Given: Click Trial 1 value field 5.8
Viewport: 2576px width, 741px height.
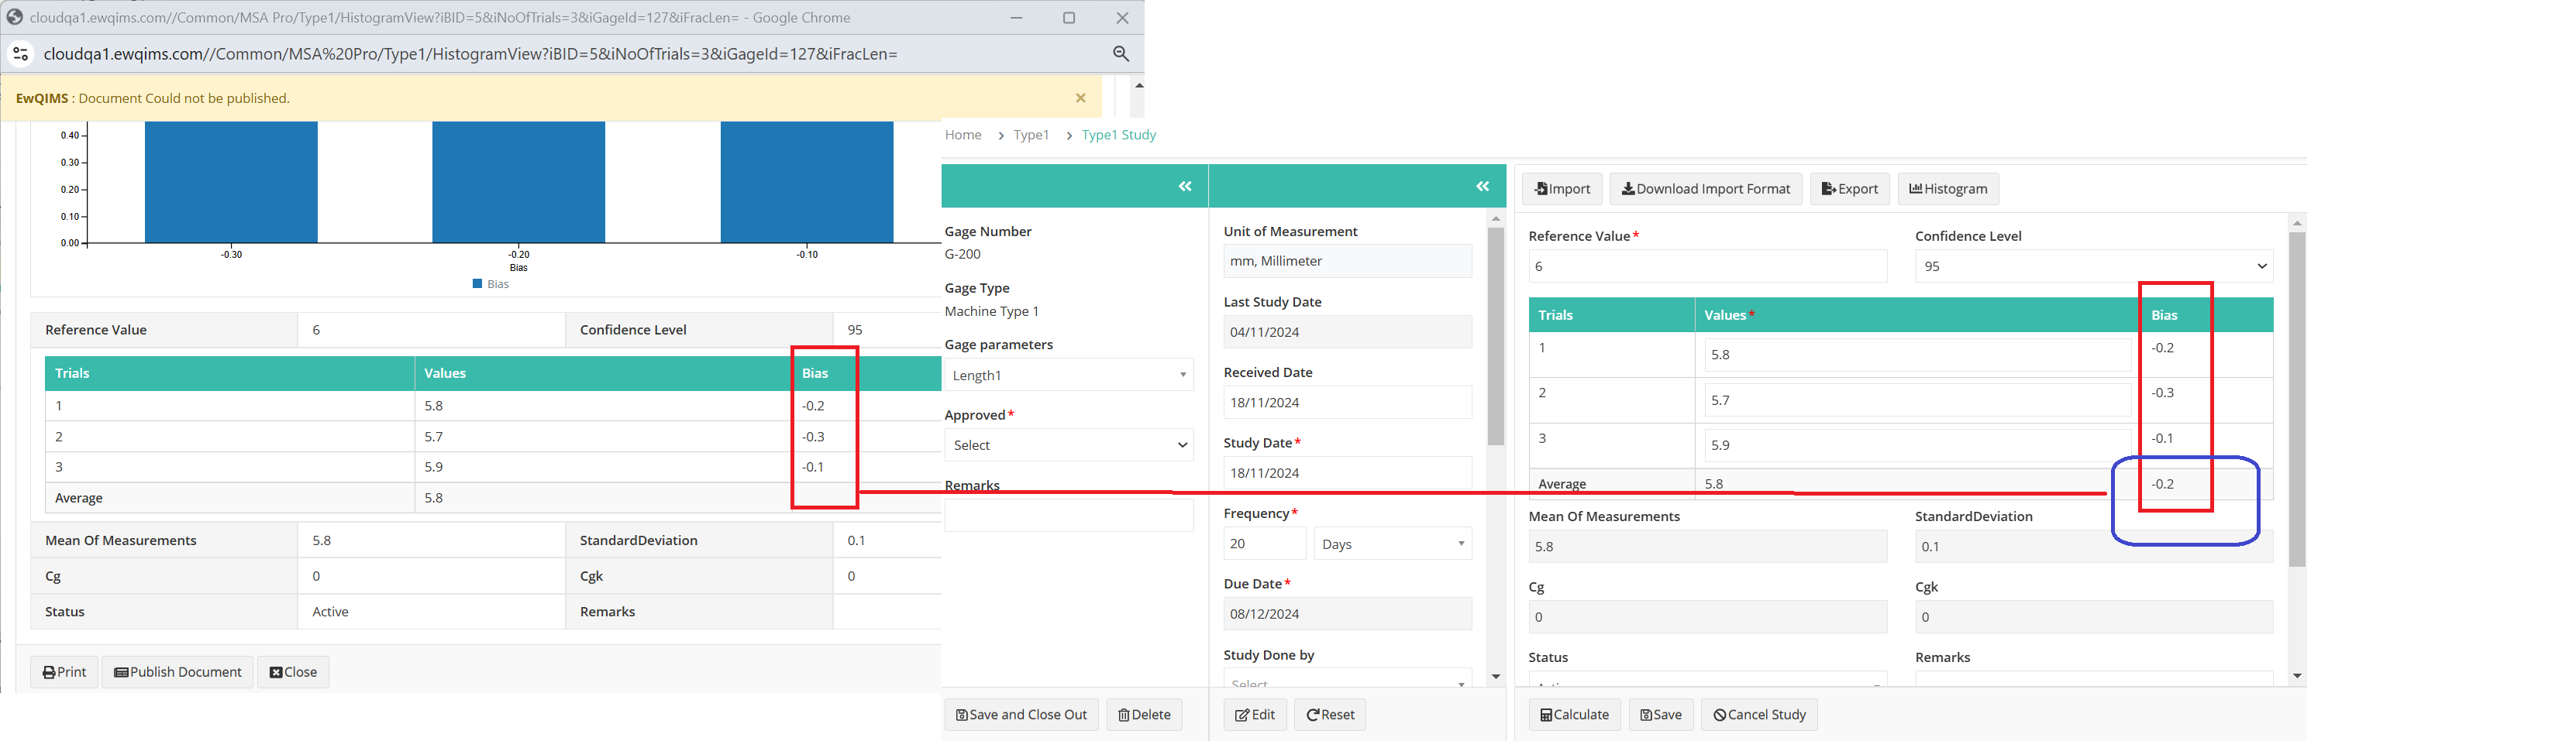Looking at the screenshot, I should (1918, 355).
